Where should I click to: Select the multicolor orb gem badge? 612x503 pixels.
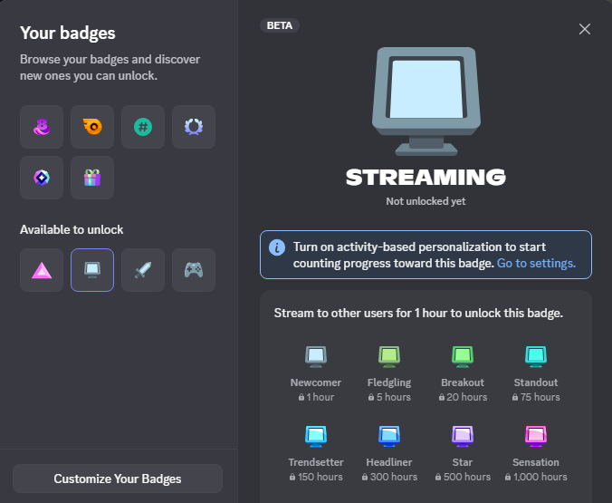(x=42, y=178)
